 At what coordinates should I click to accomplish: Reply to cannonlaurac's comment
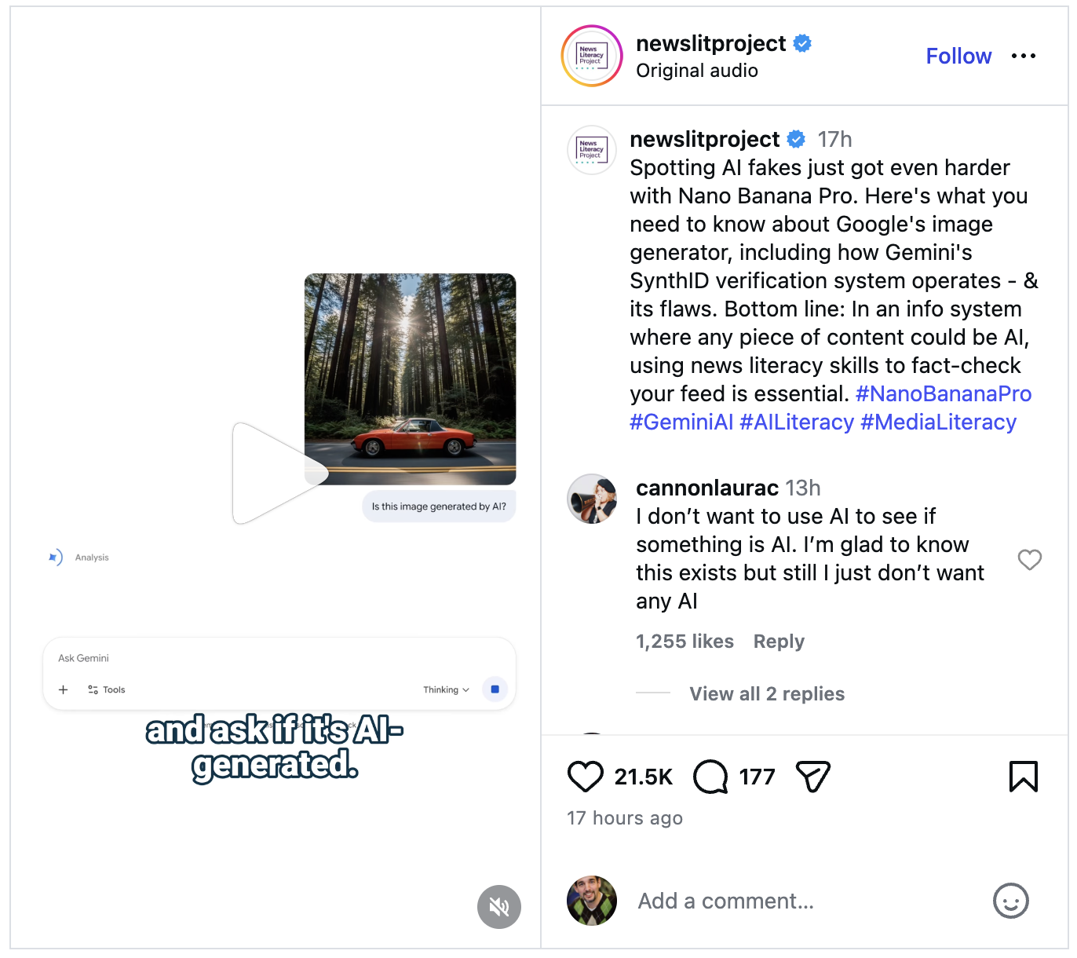pos(779,642)
